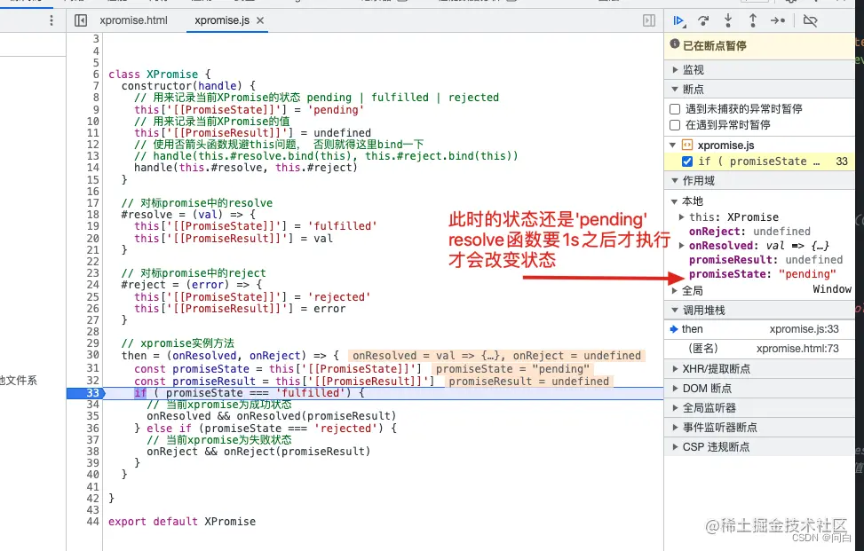The height and width of the screenshot is (551, 864).
Task: Click the '#reject = (error) => {' line
Action: tap(192, 285)
